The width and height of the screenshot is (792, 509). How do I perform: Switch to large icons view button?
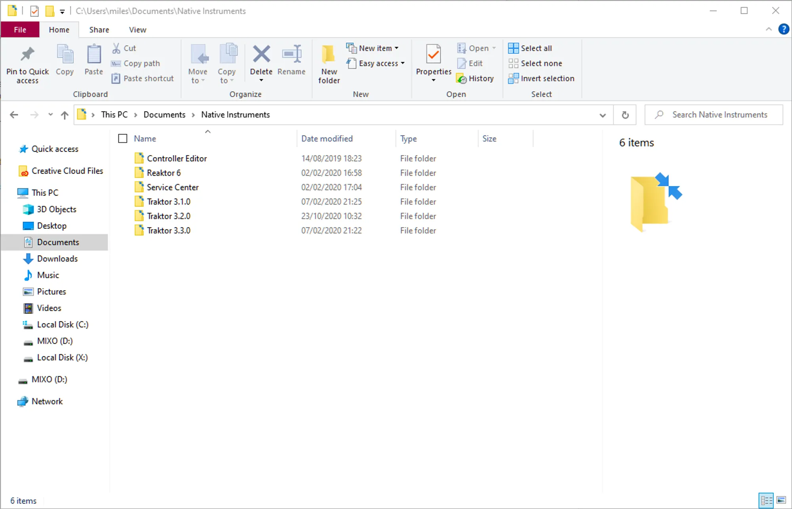click(x=781, y=500)
